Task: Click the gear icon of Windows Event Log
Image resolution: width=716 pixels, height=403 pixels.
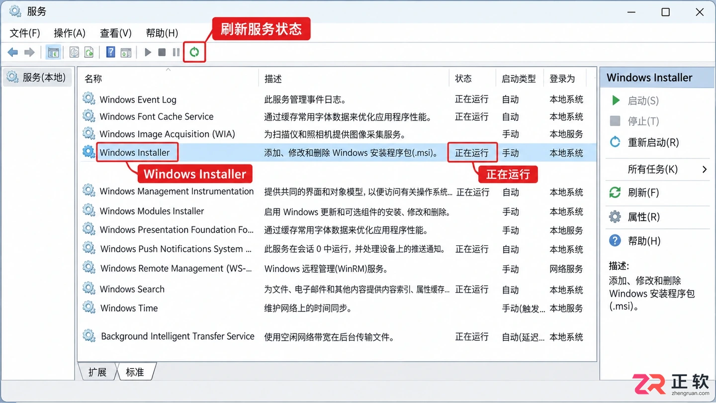Action: pos(89,99)
